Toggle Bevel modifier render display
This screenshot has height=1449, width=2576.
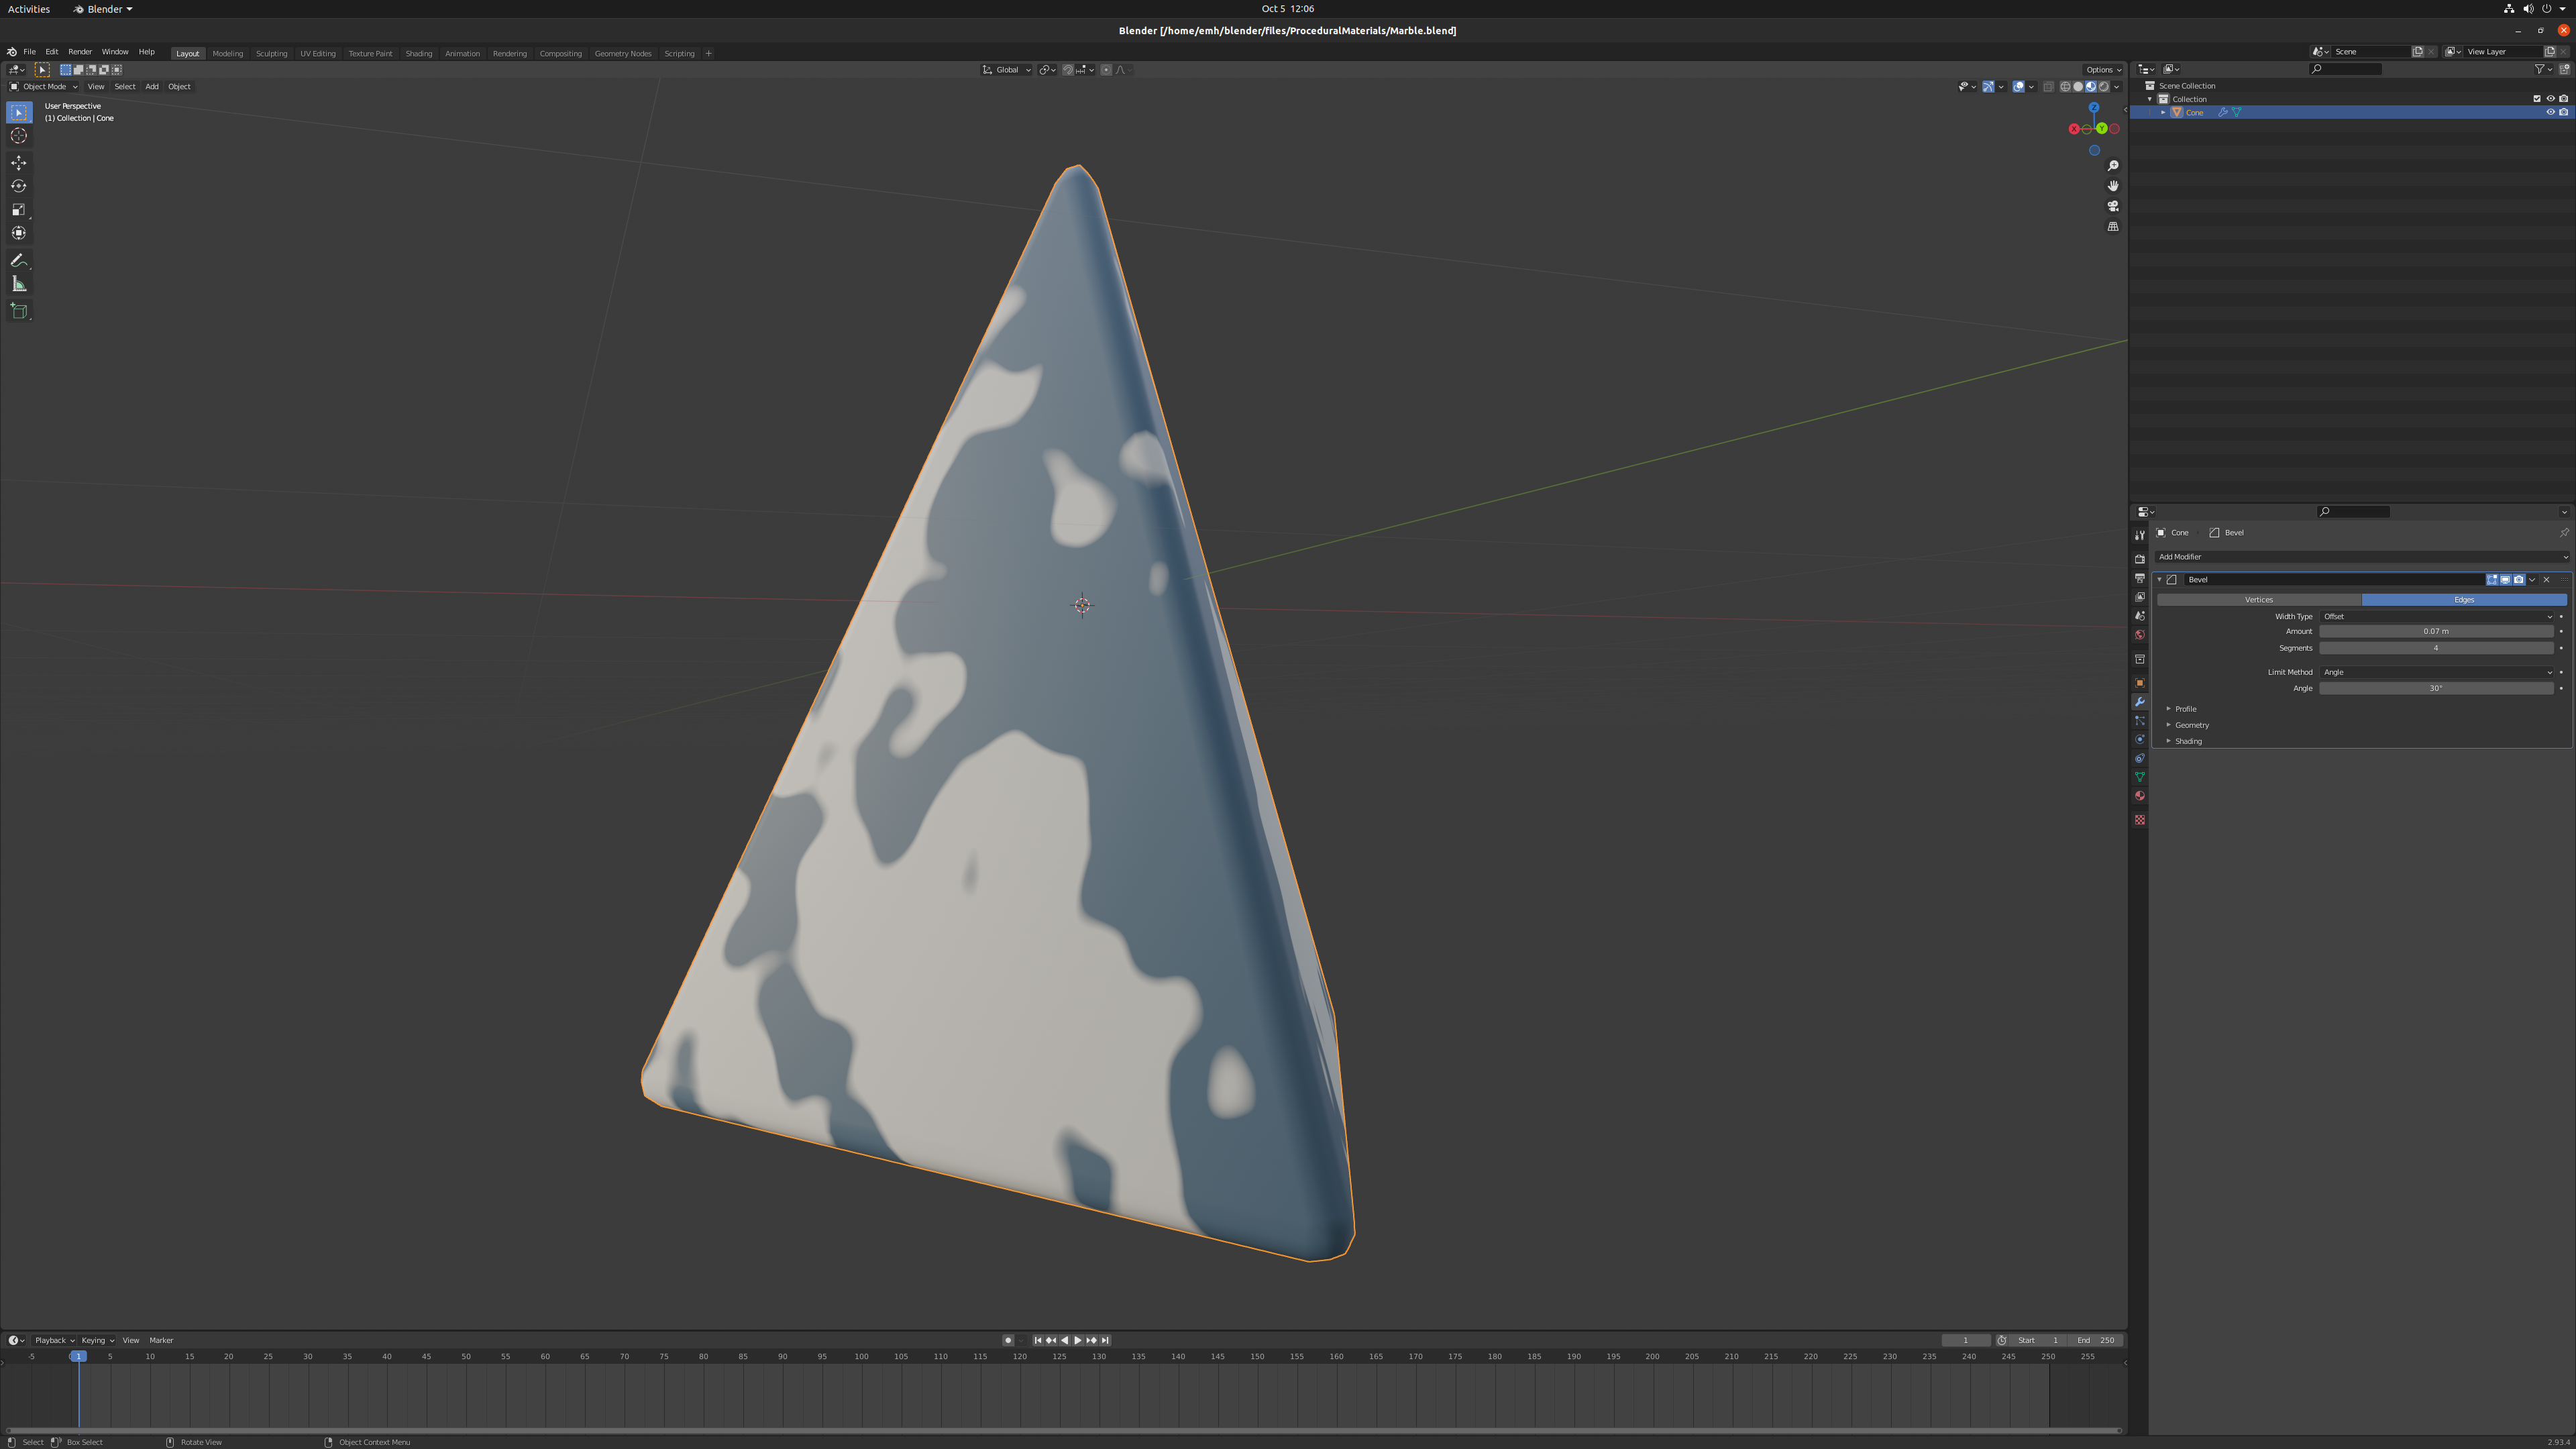[2518, 580]
